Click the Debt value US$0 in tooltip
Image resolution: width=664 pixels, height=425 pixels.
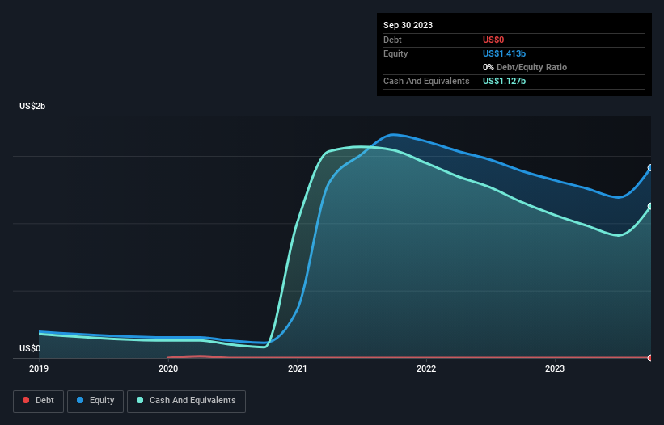point(493,40)
